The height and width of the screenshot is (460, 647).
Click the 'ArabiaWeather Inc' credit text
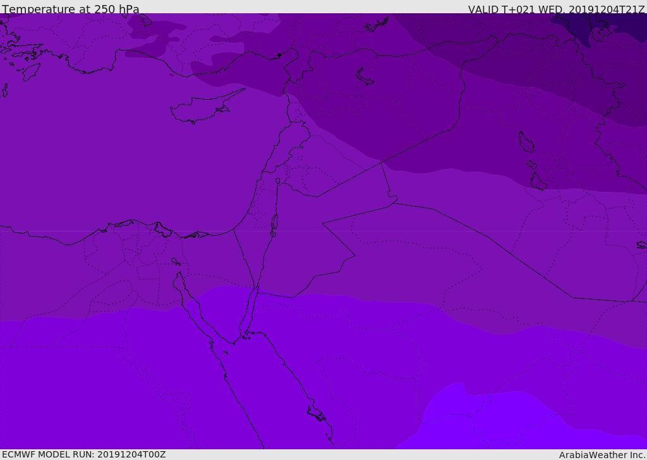point(602,455)
